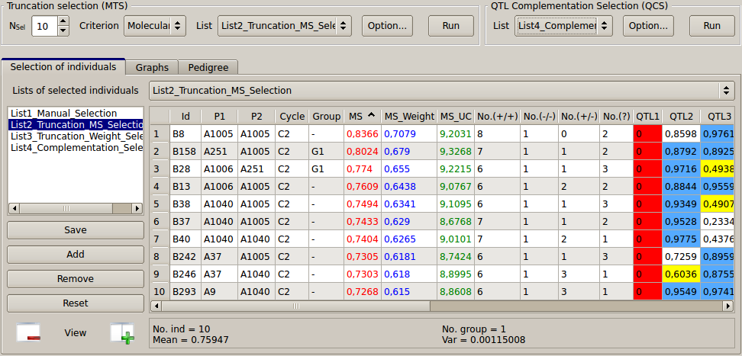The image size is (742, 356).
Task: Click the red minus View icon
Action: (x=28, y=333)
